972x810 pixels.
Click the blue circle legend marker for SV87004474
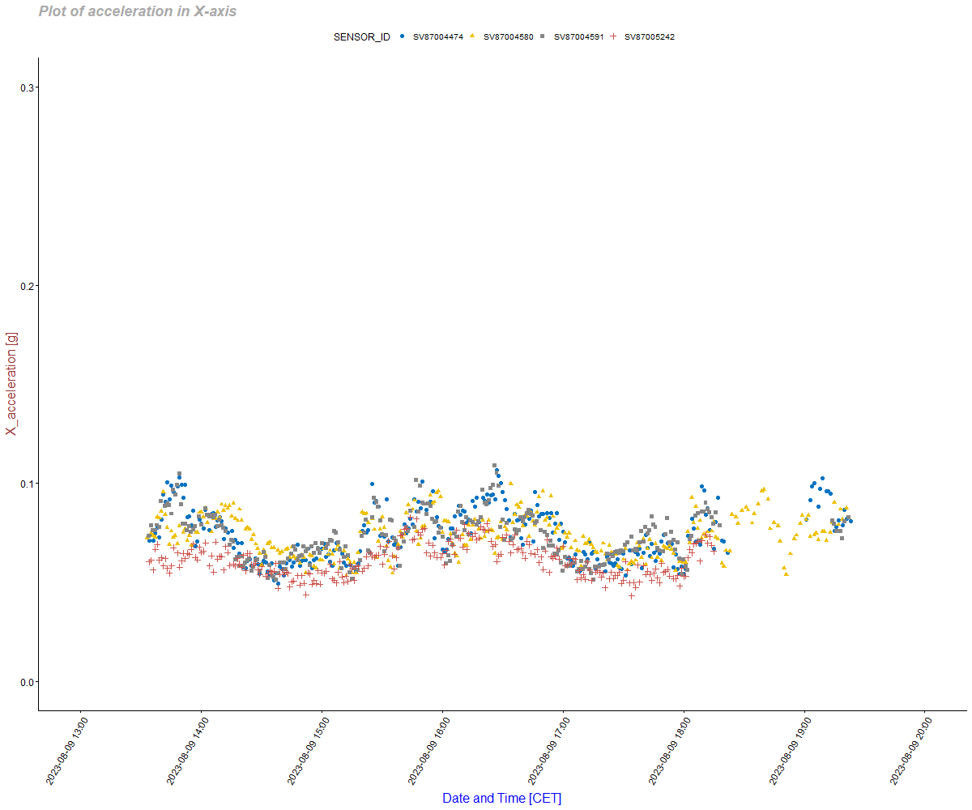(x=403, y=36)
